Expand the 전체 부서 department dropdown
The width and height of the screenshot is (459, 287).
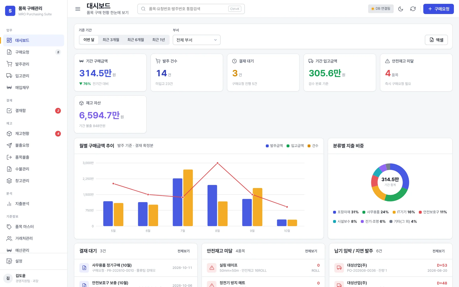click(197, 40)
